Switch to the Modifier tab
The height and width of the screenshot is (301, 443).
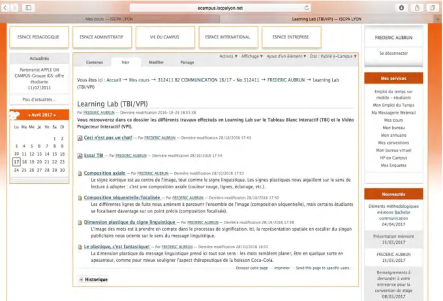[x=156, y=63]
